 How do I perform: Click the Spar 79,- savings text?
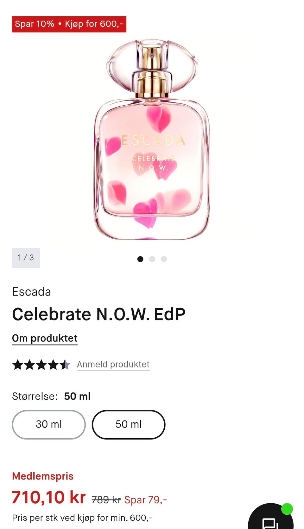(x=145, y=500)
